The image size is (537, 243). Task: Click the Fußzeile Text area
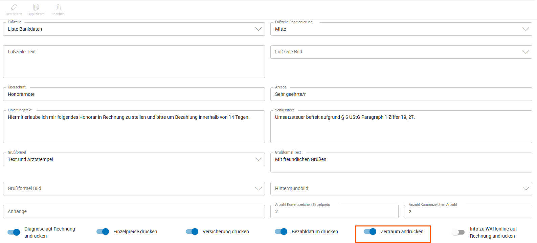pos(134,62)
